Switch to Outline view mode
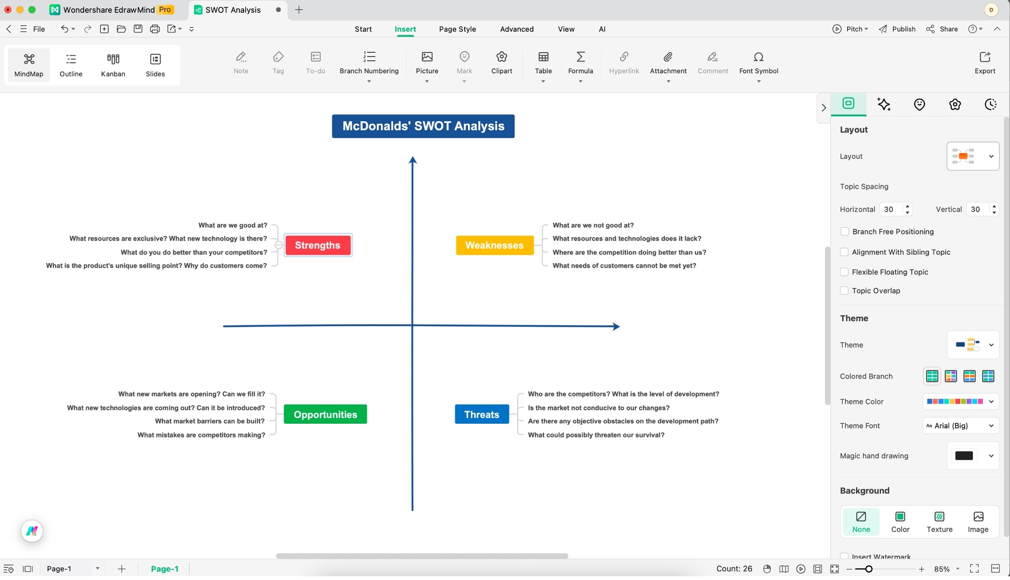This screenshot has width=1010, height=580. (71, 65)
